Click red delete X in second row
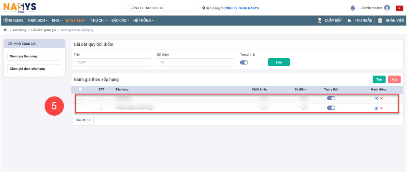Viewport: 408px width, 172px height. click(x=381, y=108)
